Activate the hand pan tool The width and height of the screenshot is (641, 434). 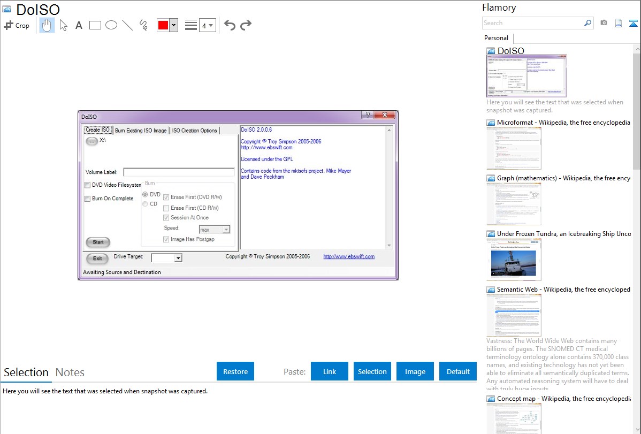[47, 25]
